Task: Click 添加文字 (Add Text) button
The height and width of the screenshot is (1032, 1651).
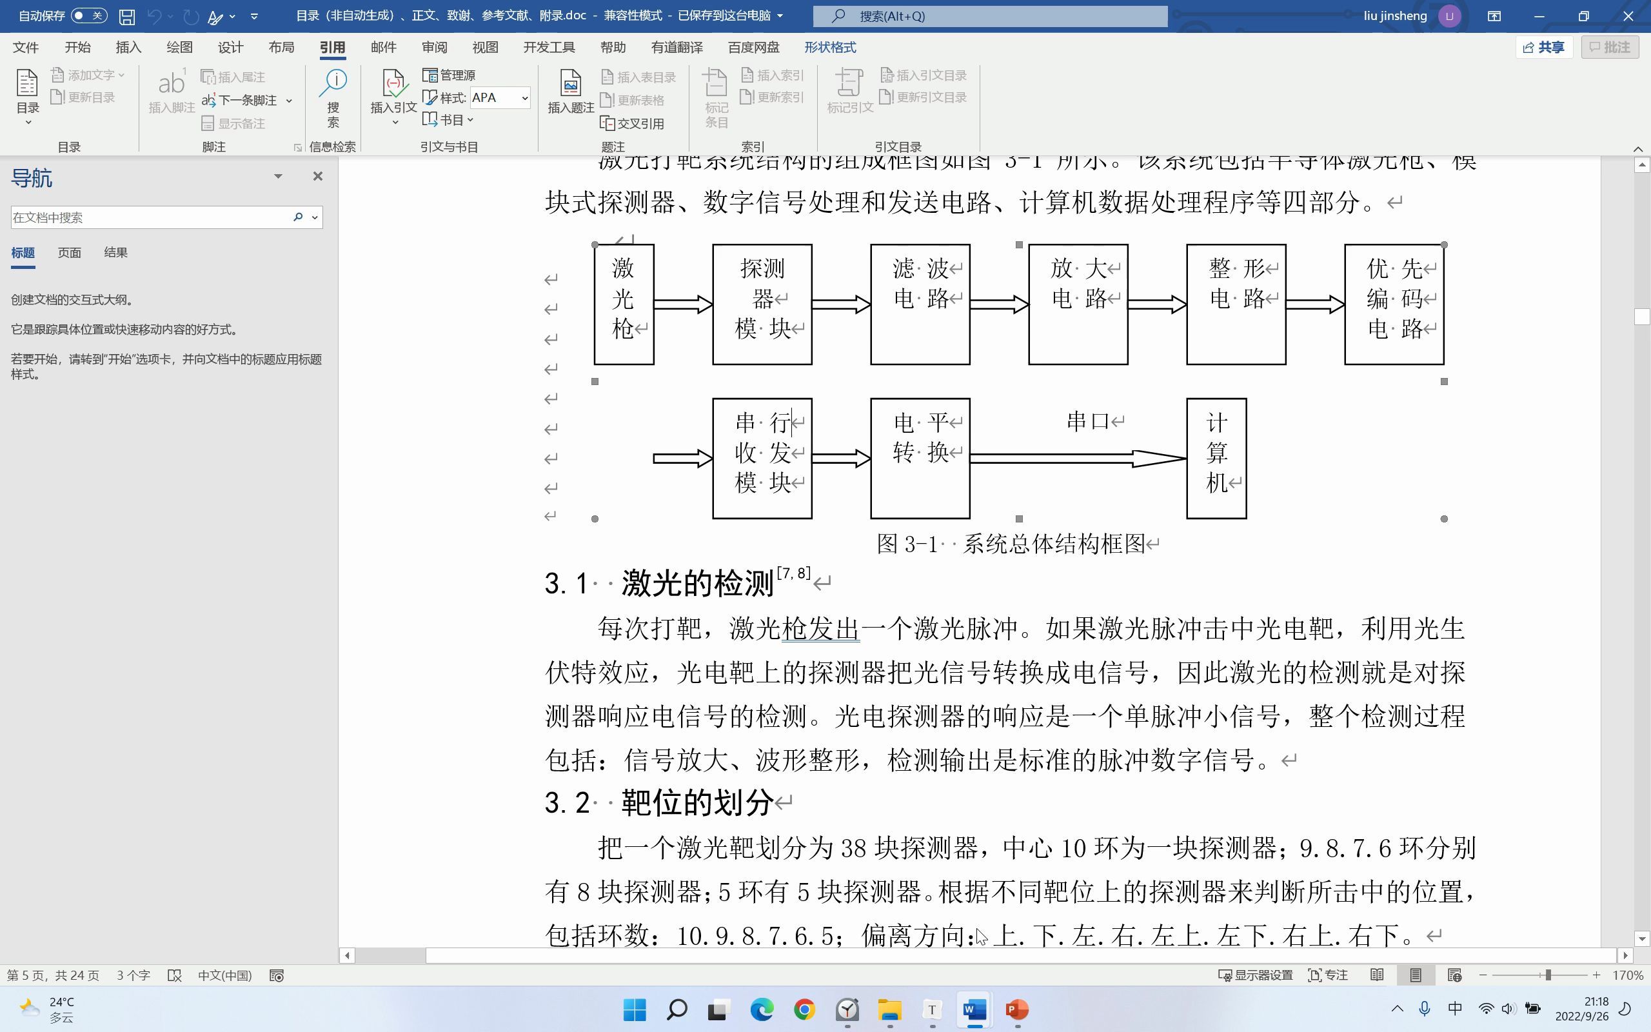Action: click(x=89, y=75)
